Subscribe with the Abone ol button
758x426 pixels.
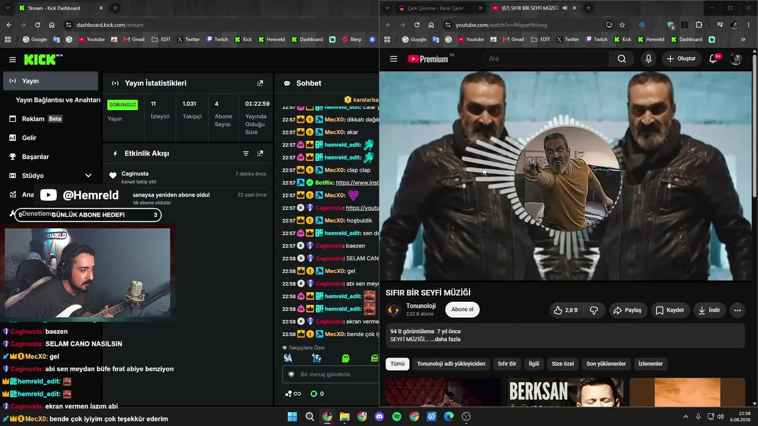click(x=462, y=309)
